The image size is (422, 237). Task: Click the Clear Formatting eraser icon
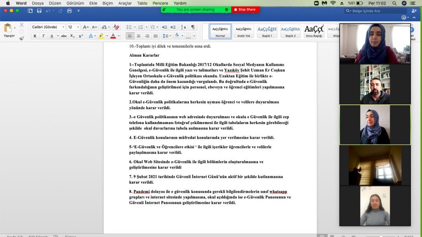tap(116, 27)
